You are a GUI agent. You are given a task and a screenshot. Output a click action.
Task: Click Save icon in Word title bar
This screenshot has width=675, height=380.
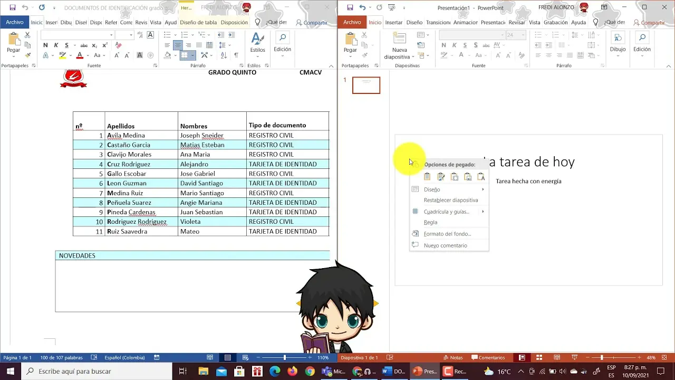click(x=12, y=7)
